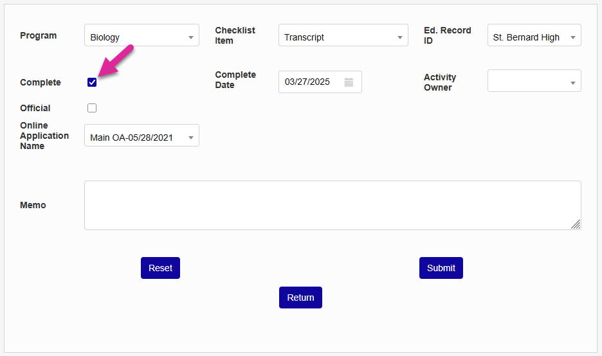Screen dimensions: 602x356
Task: Click the Return button
Action: (300, 298)
